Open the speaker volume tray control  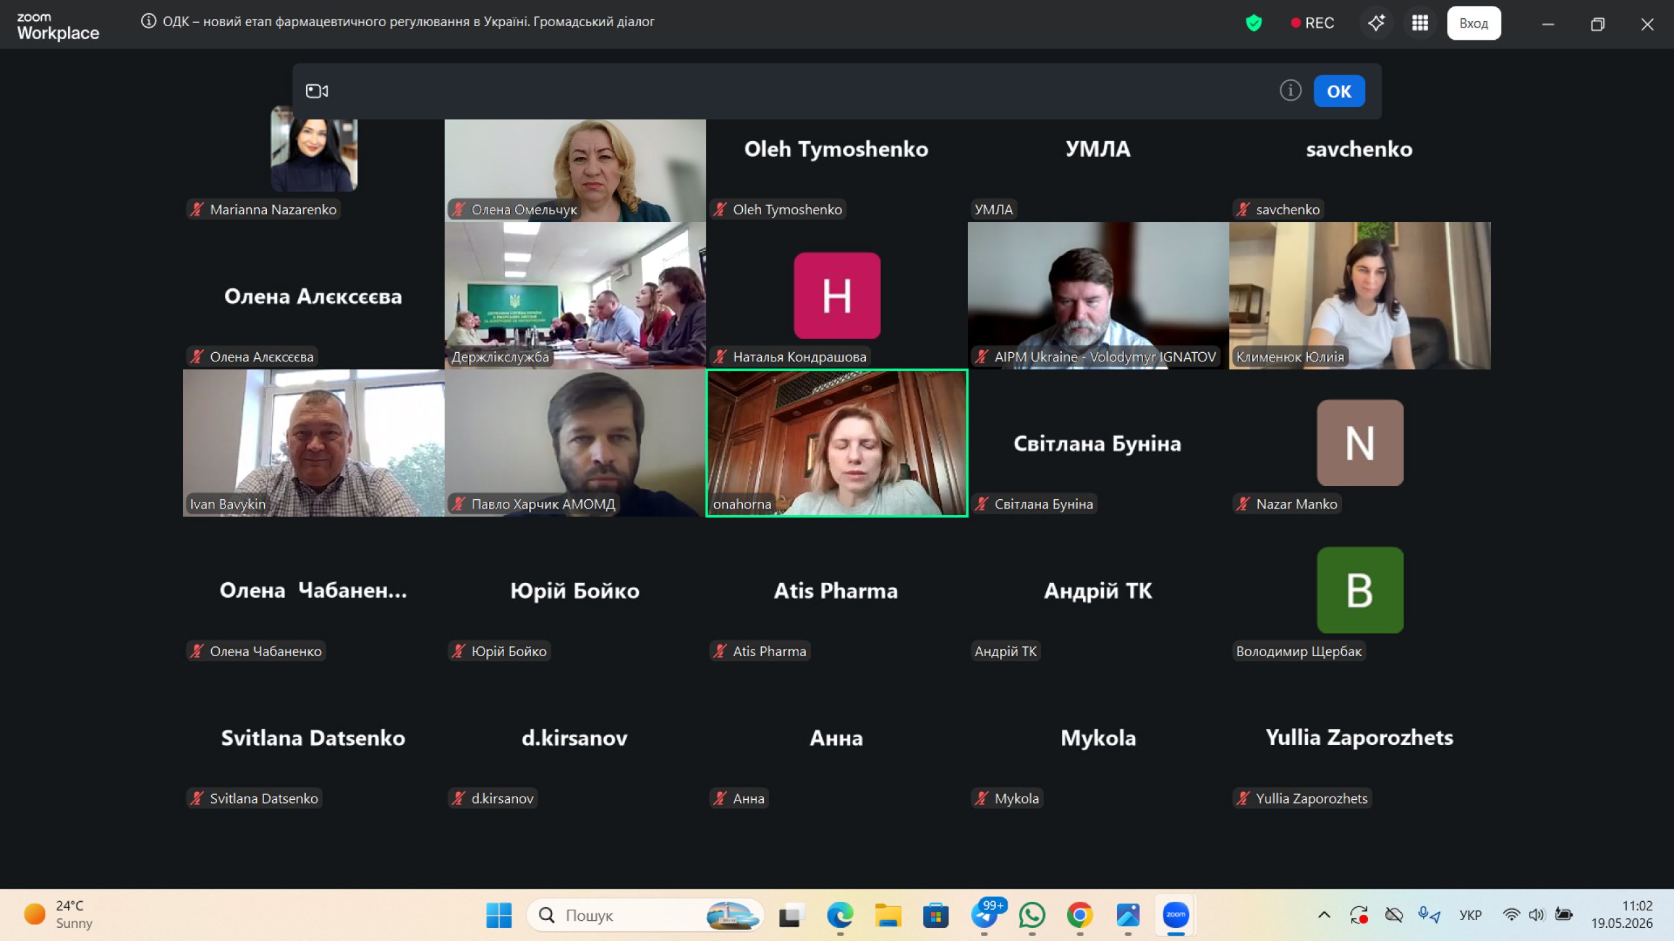coord(1536,915)
